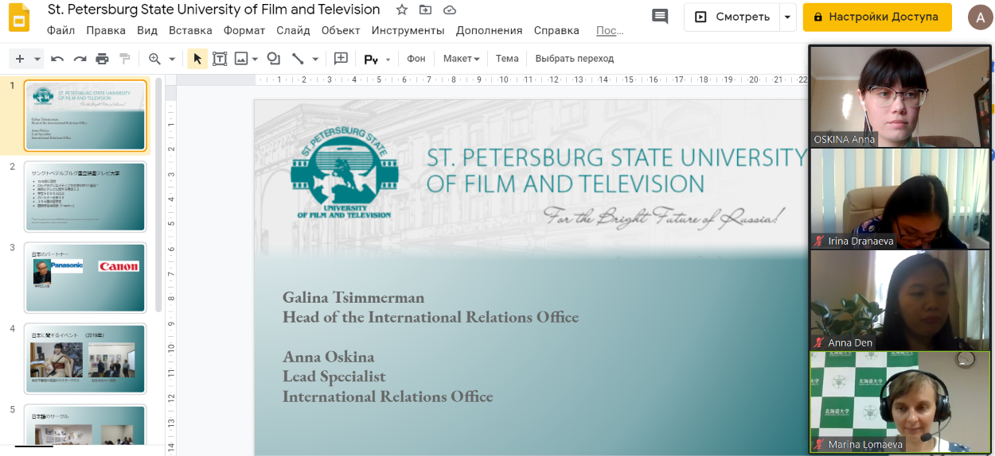The height and width of the screenshot is (456, 995).
Task: Insert an image with the picture icon
Action: click(240, 59)
